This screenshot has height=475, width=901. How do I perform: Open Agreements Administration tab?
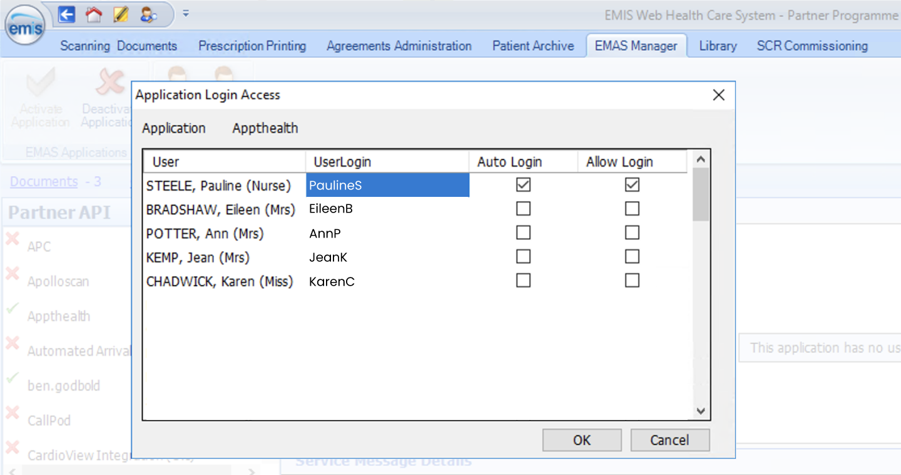coord(399,46)
